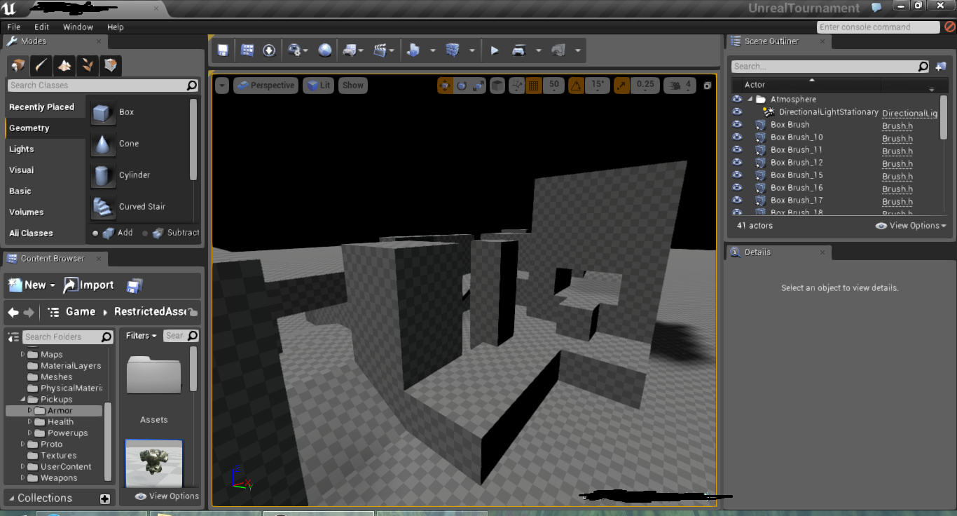Click the Save level toolbar icon
The width and height of the screenshot is (957, 516).
pyautogui.click(x=223, y=50)
